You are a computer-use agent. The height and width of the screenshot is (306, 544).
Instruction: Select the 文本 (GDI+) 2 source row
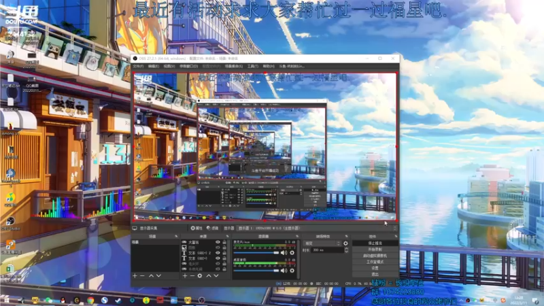(x=205, y=253)
